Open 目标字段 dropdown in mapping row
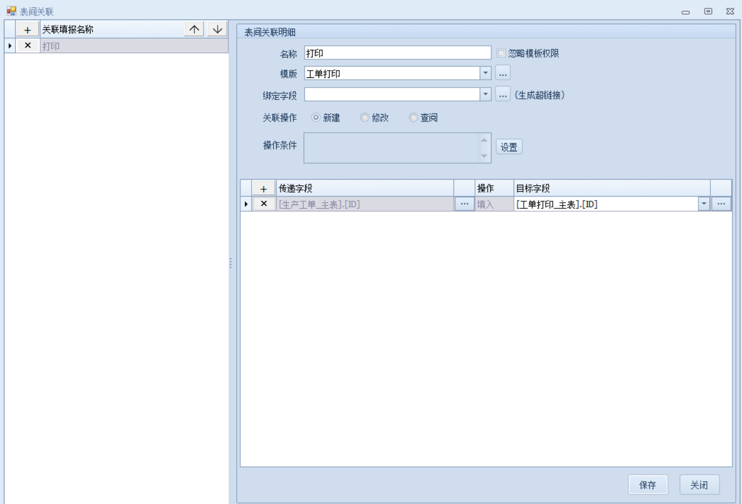The height and width of the screenshot is (504, 742). point(704,204)
